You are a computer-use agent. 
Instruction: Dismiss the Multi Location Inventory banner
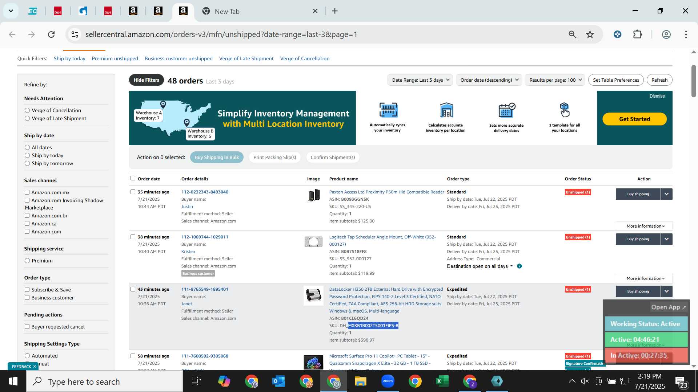pyautogui.click(x=657, y=96)
